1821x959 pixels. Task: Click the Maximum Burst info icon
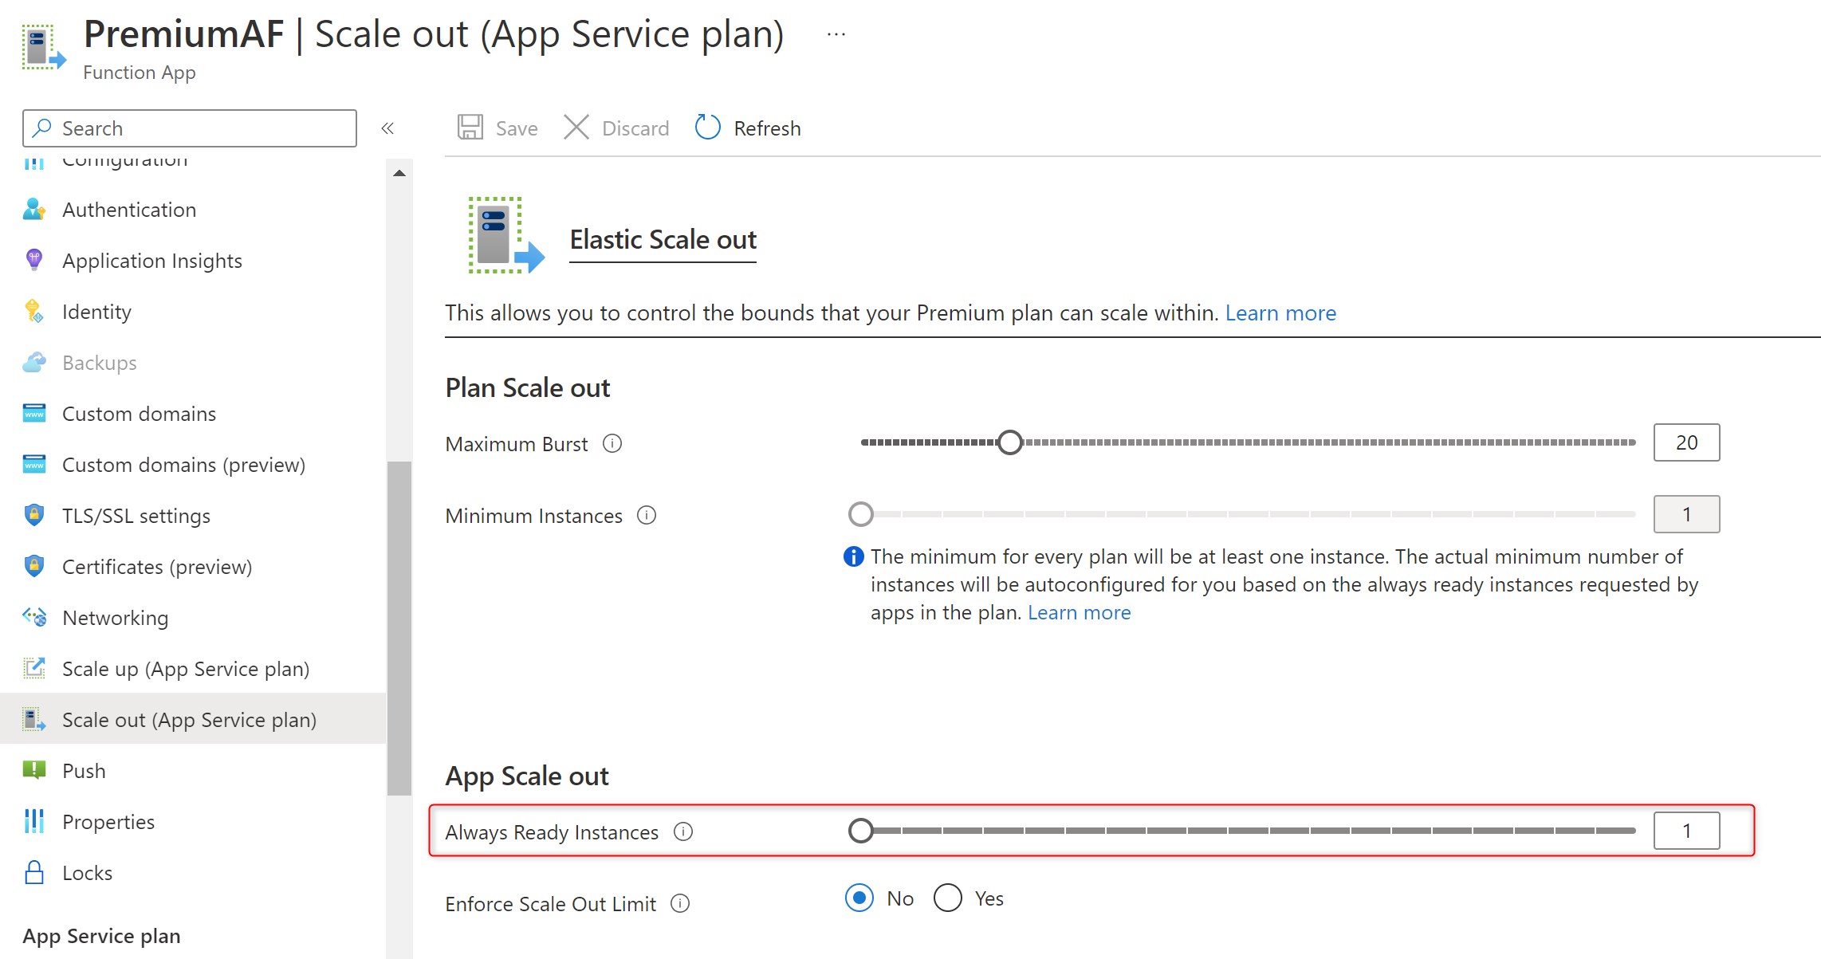click(x=612, y=443)
